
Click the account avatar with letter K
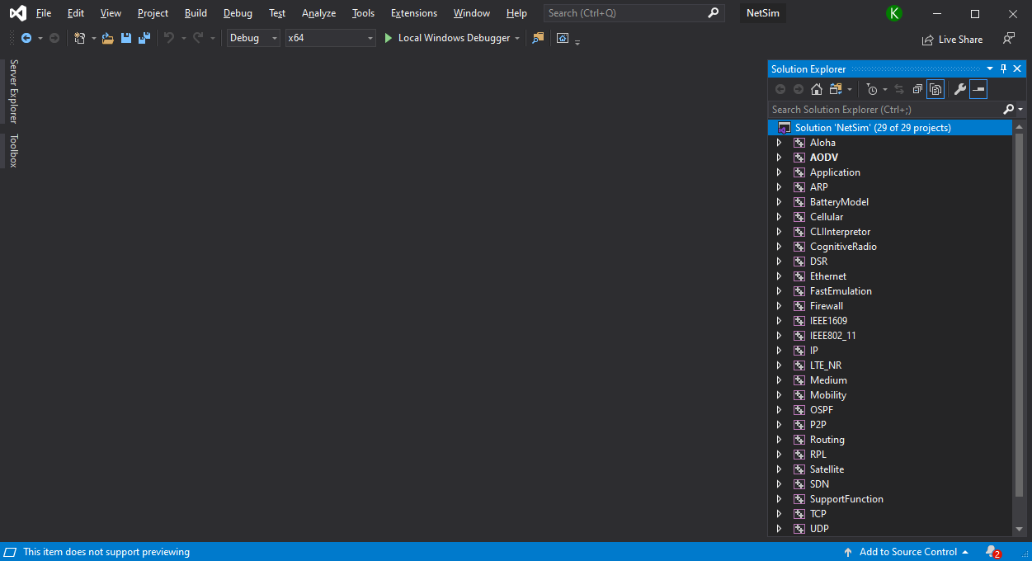894,13
